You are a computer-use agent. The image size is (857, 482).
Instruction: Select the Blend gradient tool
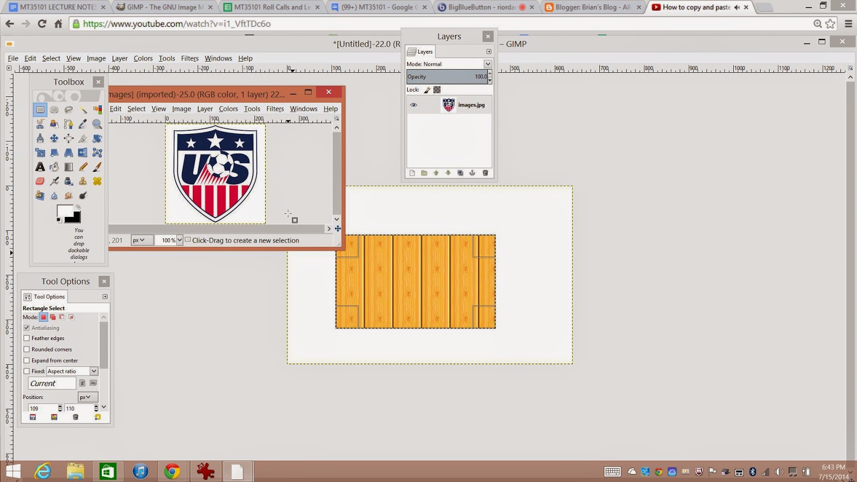click(x=69, y=167)
